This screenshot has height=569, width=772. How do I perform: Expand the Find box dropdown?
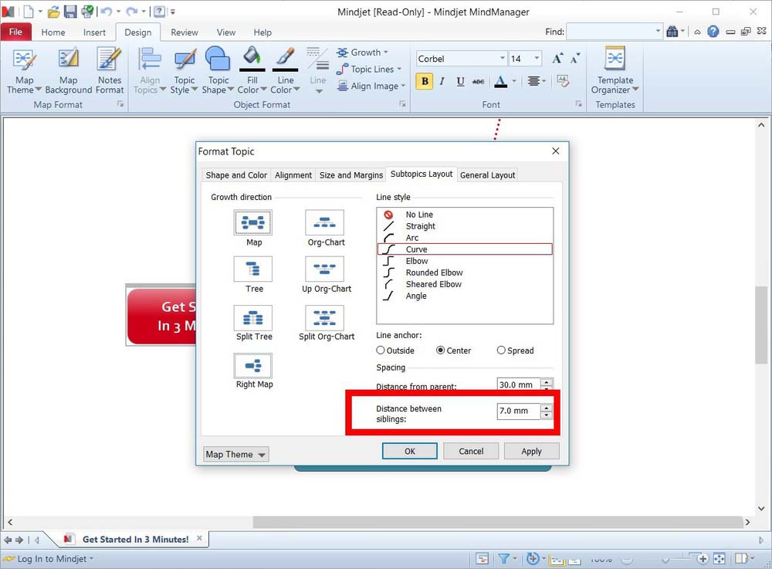[x=659, y=32]
